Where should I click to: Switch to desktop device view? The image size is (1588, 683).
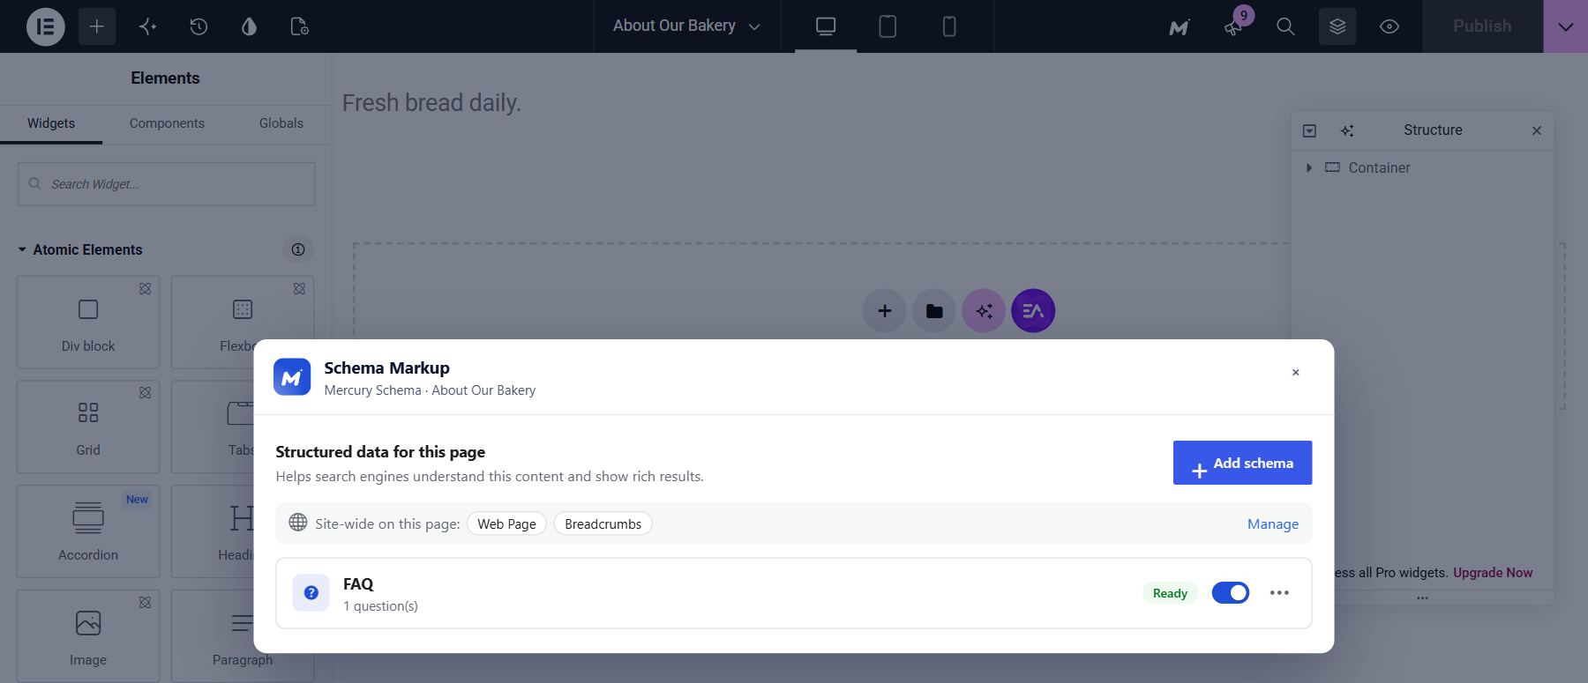(x=826, y=26)
